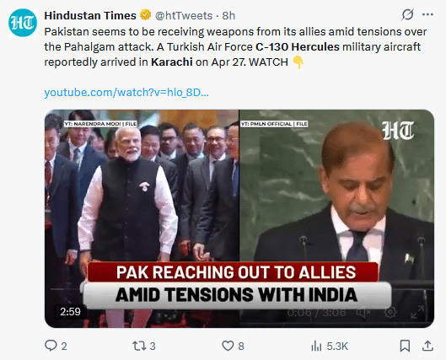Viewport: 446px width, 360px height.
Task: Open the 8h timestamp permalink
Action: pos(228,15)
